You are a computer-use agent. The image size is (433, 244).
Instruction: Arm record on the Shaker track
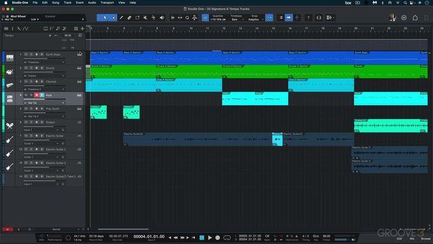[37, 122]
